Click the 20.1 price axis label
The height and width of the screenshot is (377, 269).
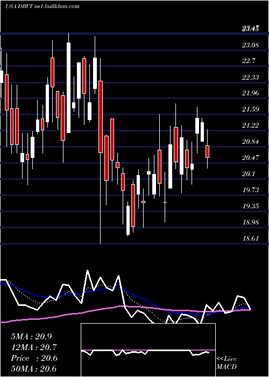pyautogui.click(x=249, y=174)
